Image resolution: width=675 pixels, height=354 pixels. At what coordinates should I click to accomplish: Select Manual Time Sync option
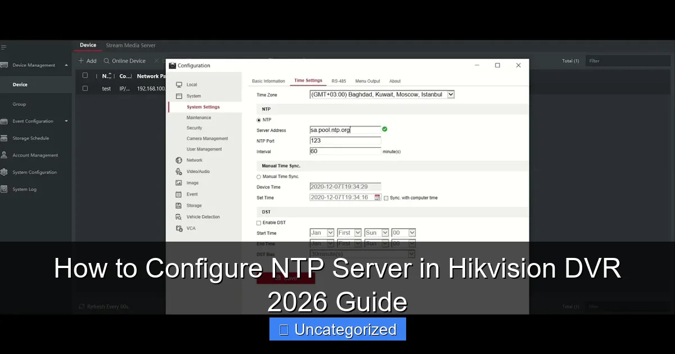coord(258,176)
